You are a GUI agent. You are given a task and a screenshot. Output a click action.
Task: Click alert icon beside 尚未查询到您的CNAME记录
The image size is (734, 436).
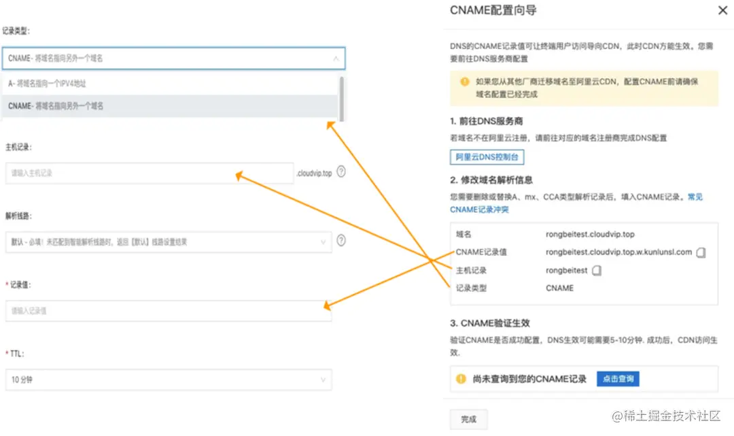461,378
